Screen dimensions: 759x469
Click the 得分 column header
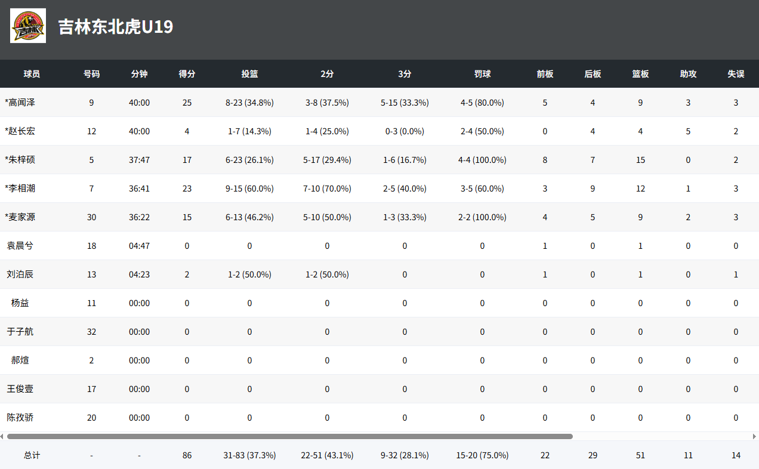click(x=187, y=74)
